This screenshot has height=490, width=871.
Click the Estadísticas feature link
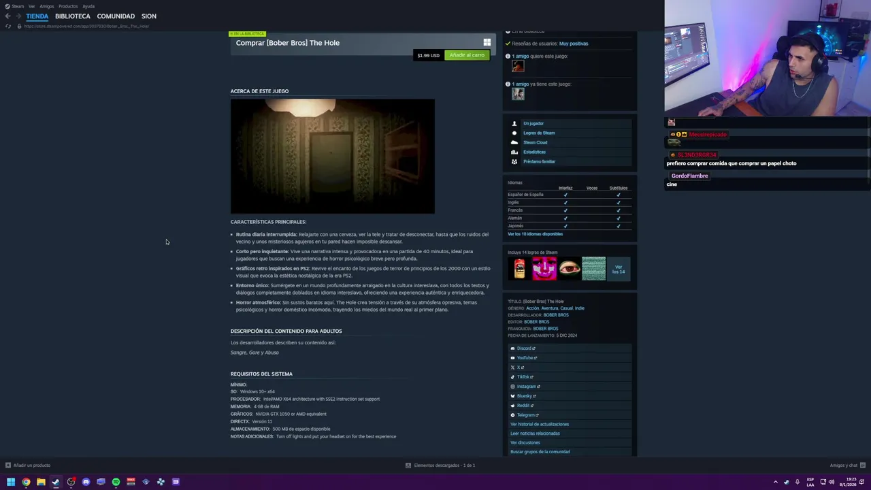coord(534,152)
